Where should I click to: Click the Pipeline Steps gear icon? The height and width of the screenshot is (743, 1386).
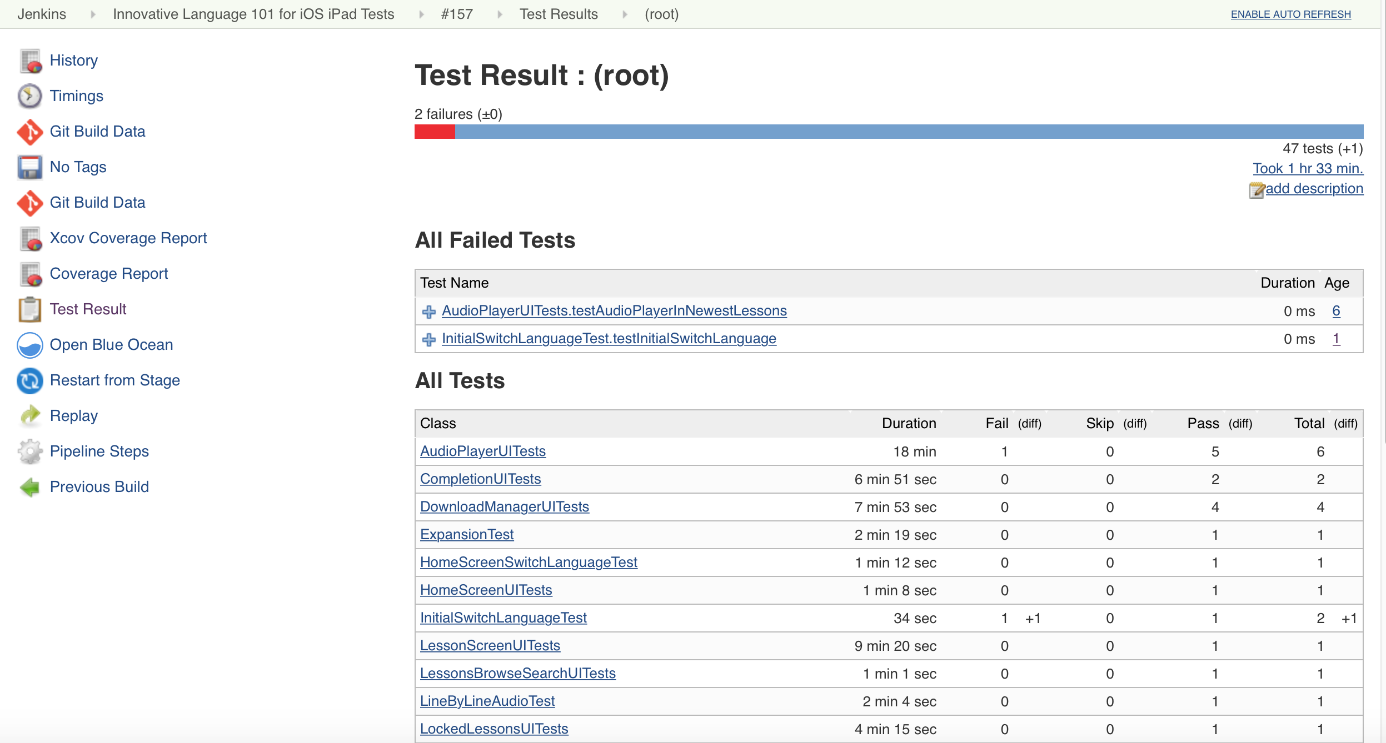coord(29,451)
